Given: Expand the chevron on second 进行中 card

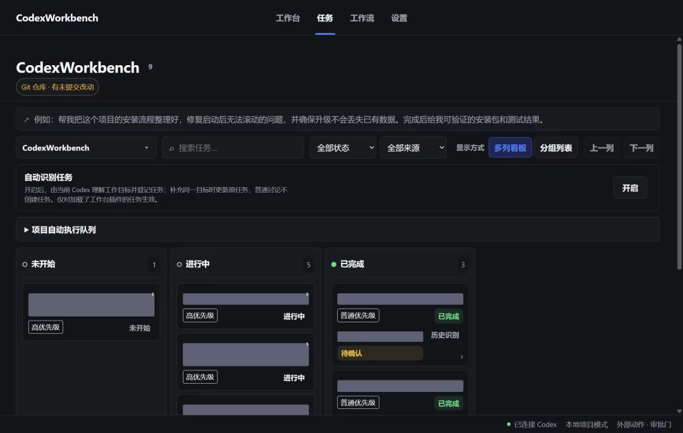Looking at the screenshot, I should point(307,345).
